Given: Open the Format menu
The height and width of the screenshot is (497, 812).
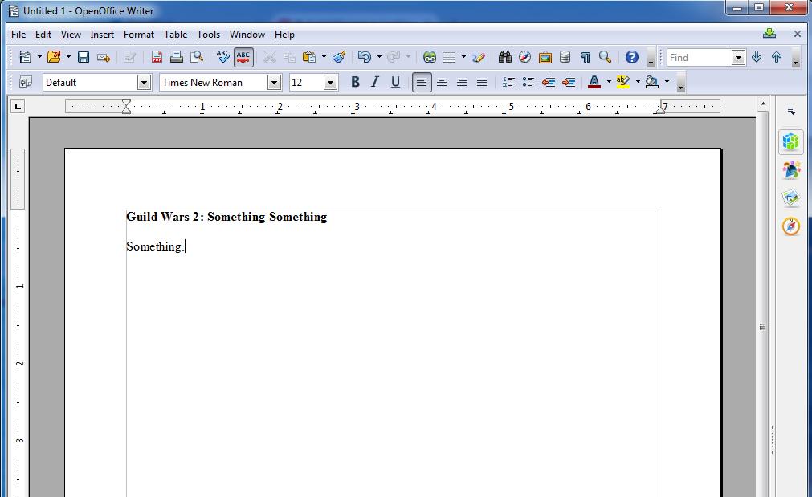Looking at the screenshot, I should pyautogui.click(x=138, y=35).
